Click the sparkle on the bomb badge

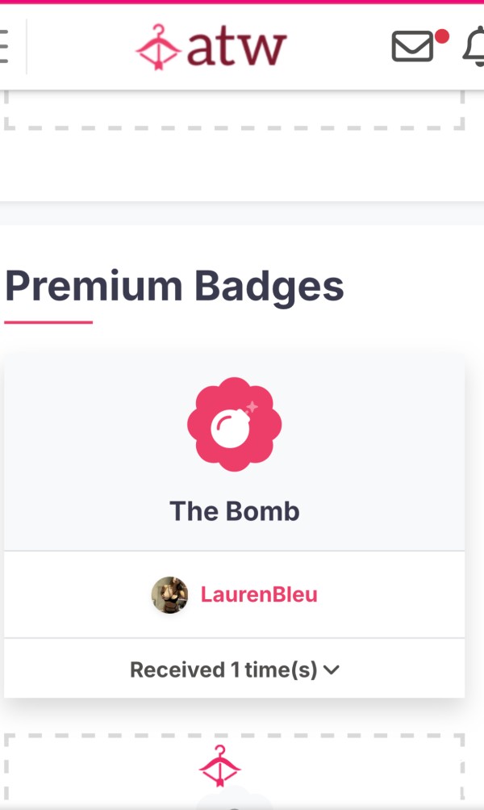[252, 408]
